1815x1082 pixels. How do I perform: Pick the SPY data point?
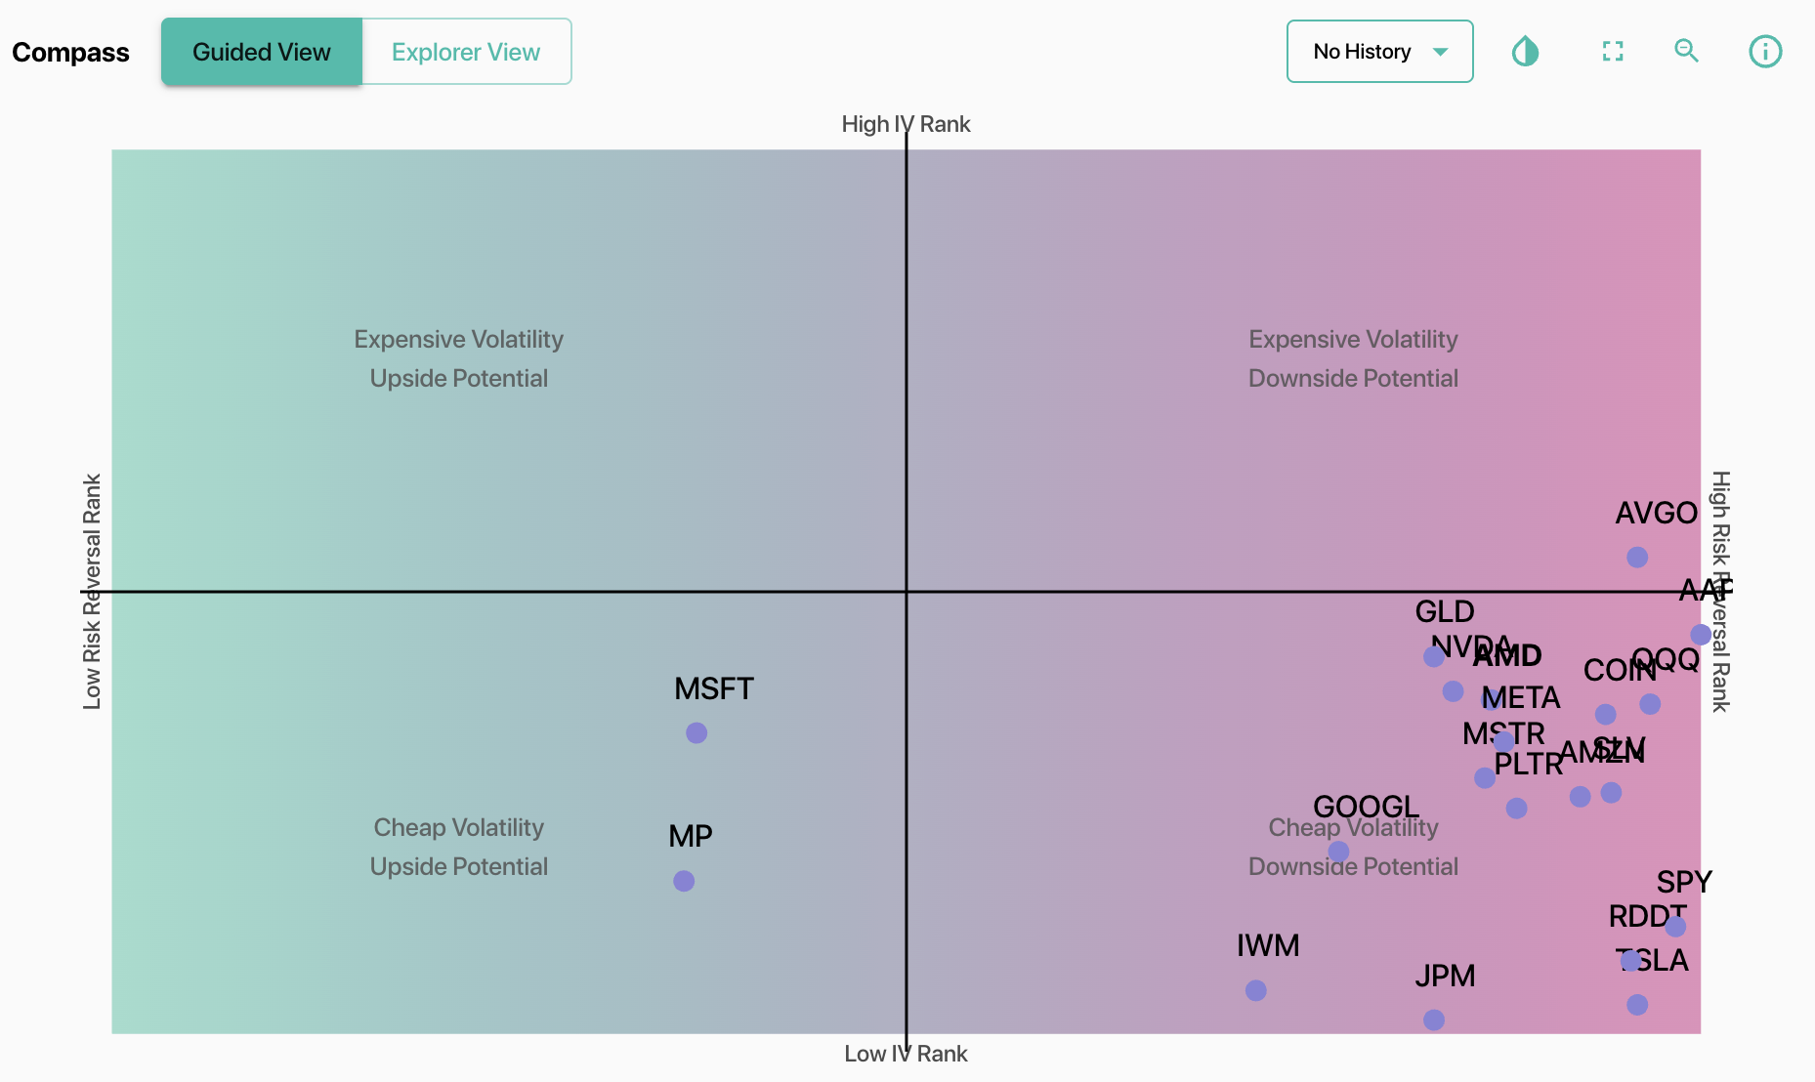[1675, 926]
